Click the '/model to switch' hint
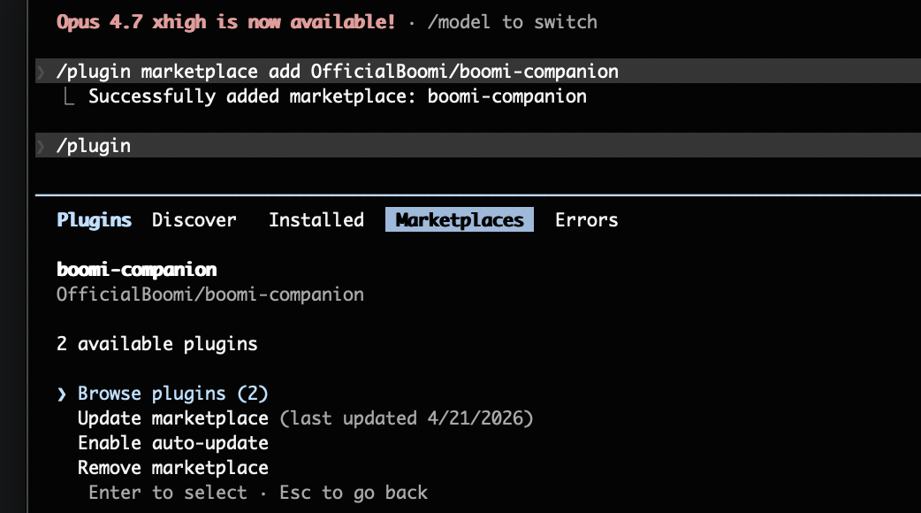Image resolution: width=921 pixels, height=513 pixels. tap(512, 22)
